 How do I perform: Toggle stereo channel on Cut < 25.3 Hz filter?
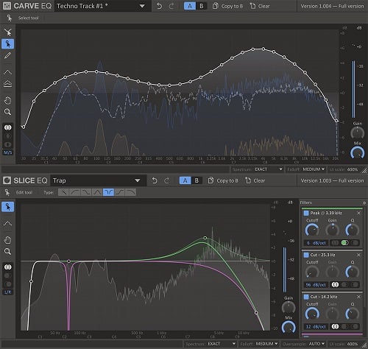(335, 284)
